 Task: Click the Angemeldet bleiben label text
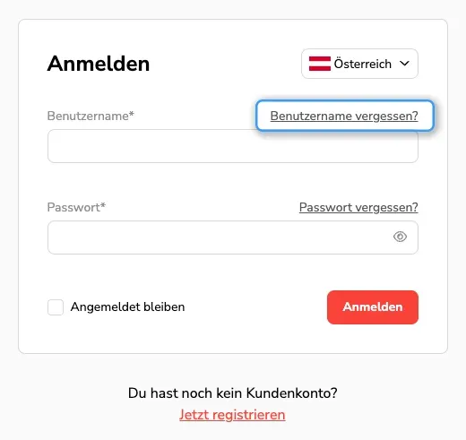(x=127, y=307)
